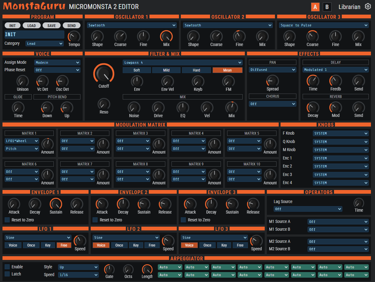Open Oscillator 3 Square to Pulse dropdown
This screenshot has height=282, width=375.
coord(324,25)
